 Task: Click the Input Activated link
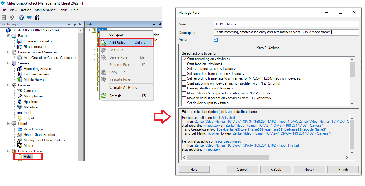[x=224, y=118]
